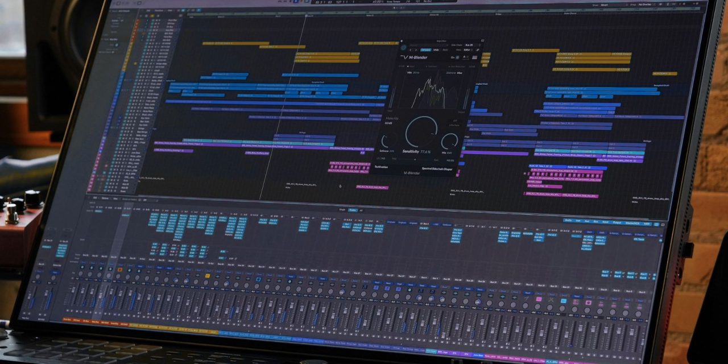Open the Editor view dropdown in plugin
728x364 pixels.
(468, 50)
